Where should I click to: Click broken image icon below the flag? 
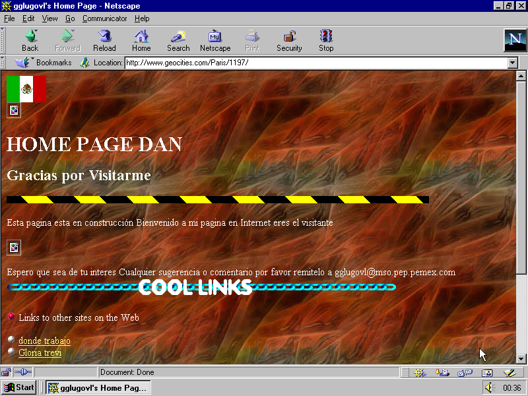[x=14, y=110]
